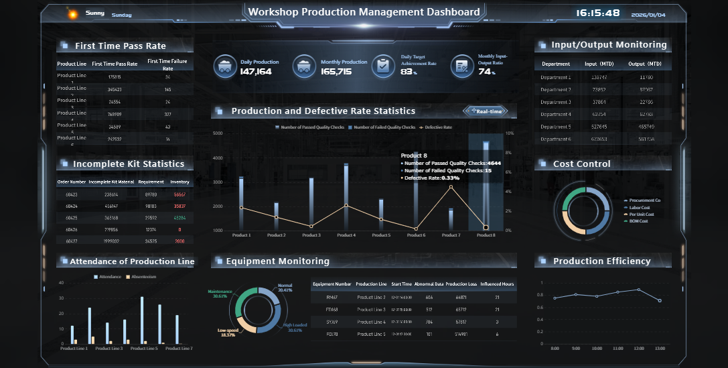The height and width of the screenshot is (368, 728).
Task: Click the Daily Target Achievement Rate clipboard icon
Action: click(x=383, y=66)
